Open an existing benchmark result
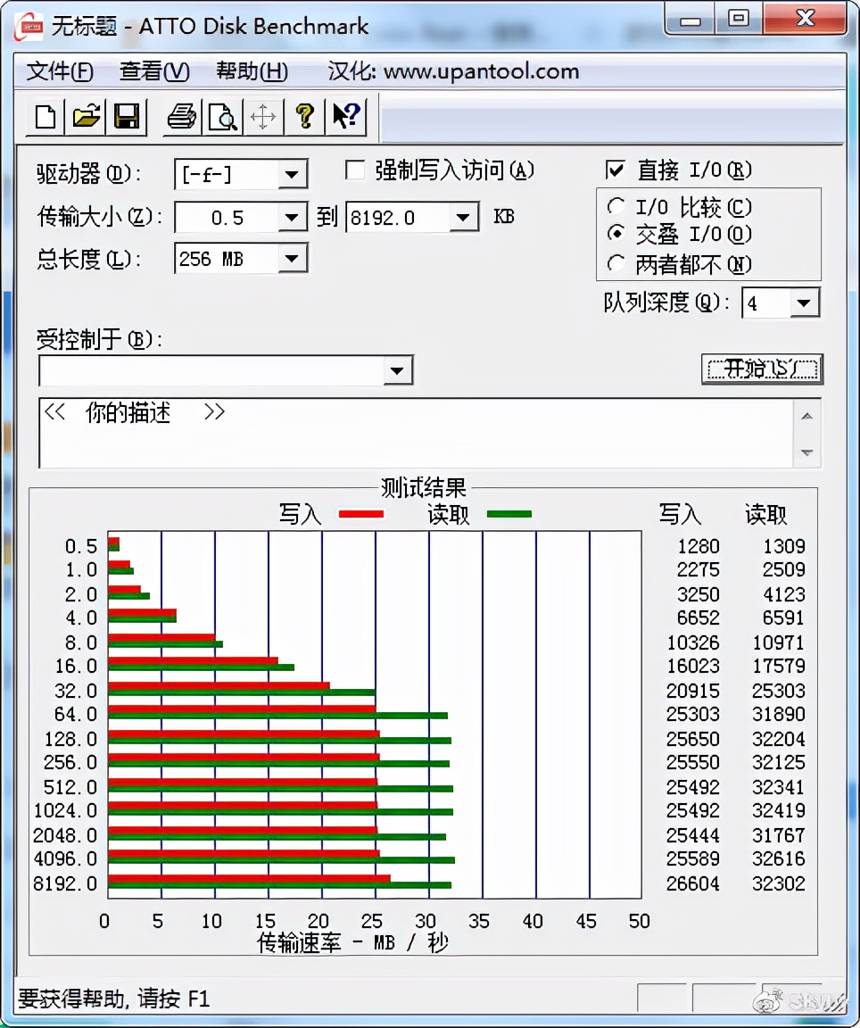 pos(86,117)
